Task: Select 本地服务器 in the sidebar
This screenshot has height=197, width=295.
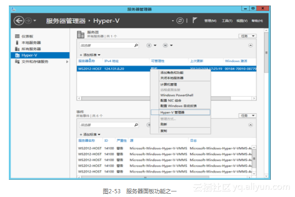Action: 31,43
